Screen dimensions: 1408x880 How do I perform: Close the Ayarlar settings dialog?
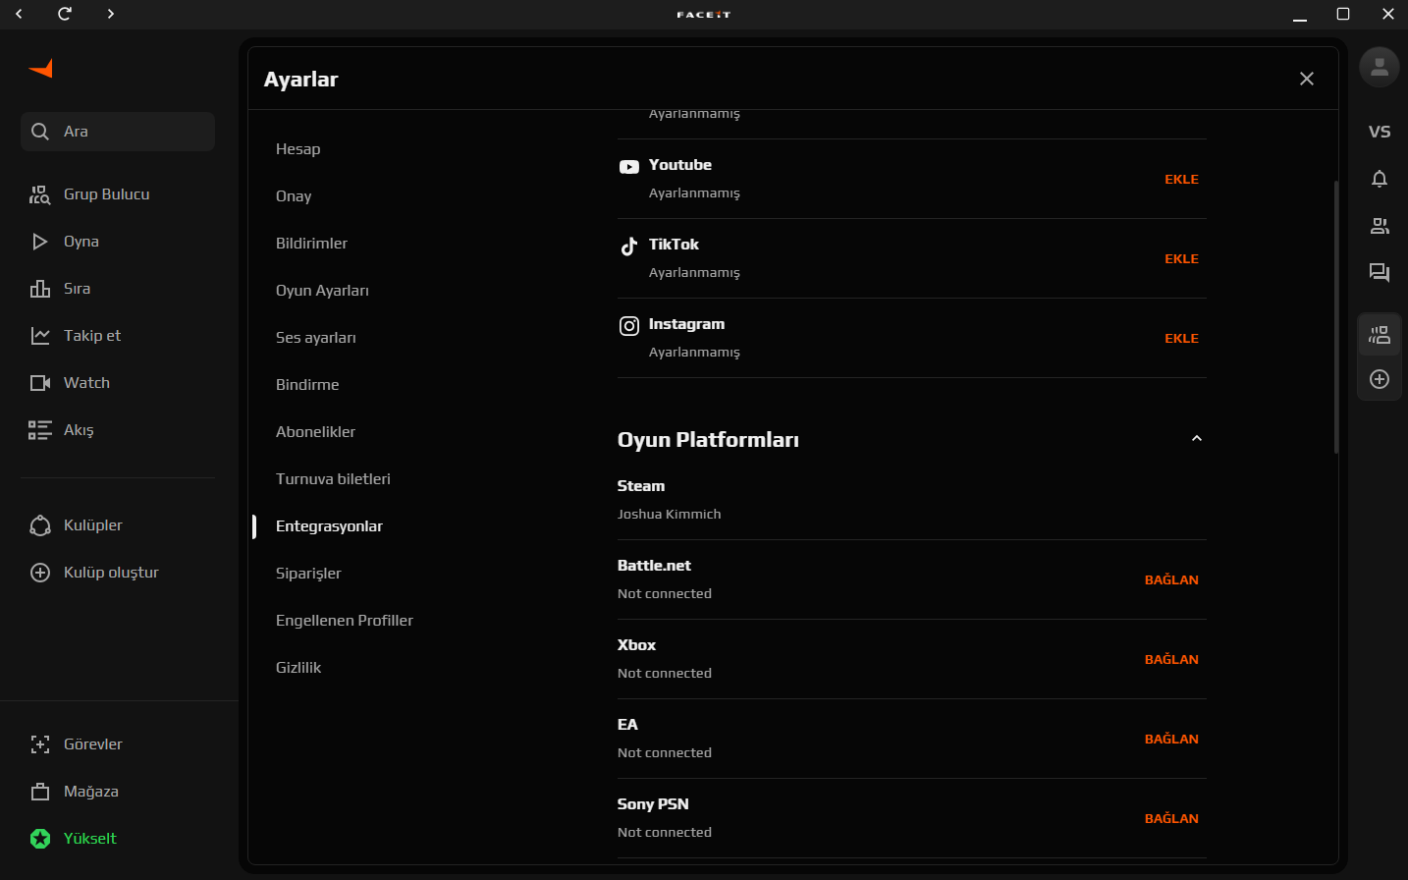click(x=1307, y=79)
